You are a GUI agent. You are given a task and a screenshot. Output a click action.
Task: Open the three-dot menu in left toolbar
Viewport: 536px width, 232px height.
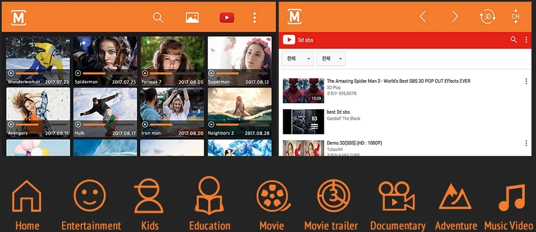point(254,17)
